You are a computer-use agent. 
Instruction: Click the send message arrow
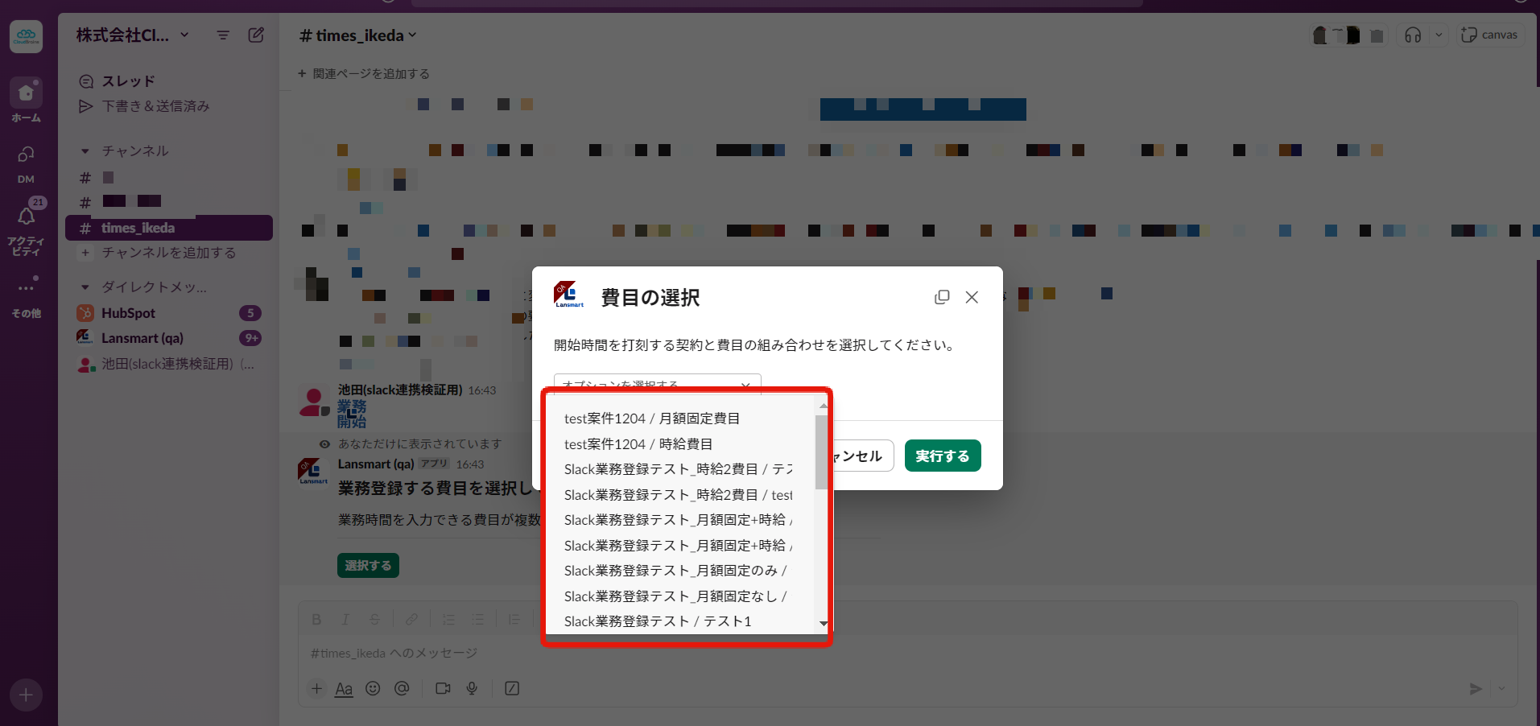point(1475,689)
